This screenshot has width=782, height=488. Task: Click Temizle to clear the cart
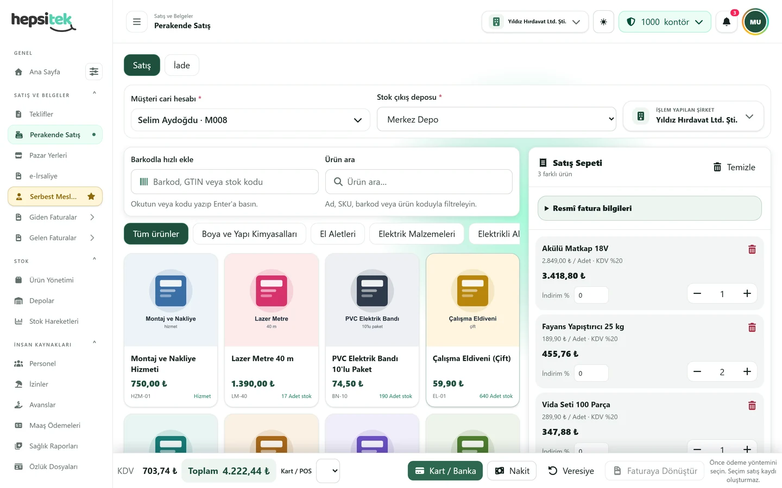tap(734, 167)
